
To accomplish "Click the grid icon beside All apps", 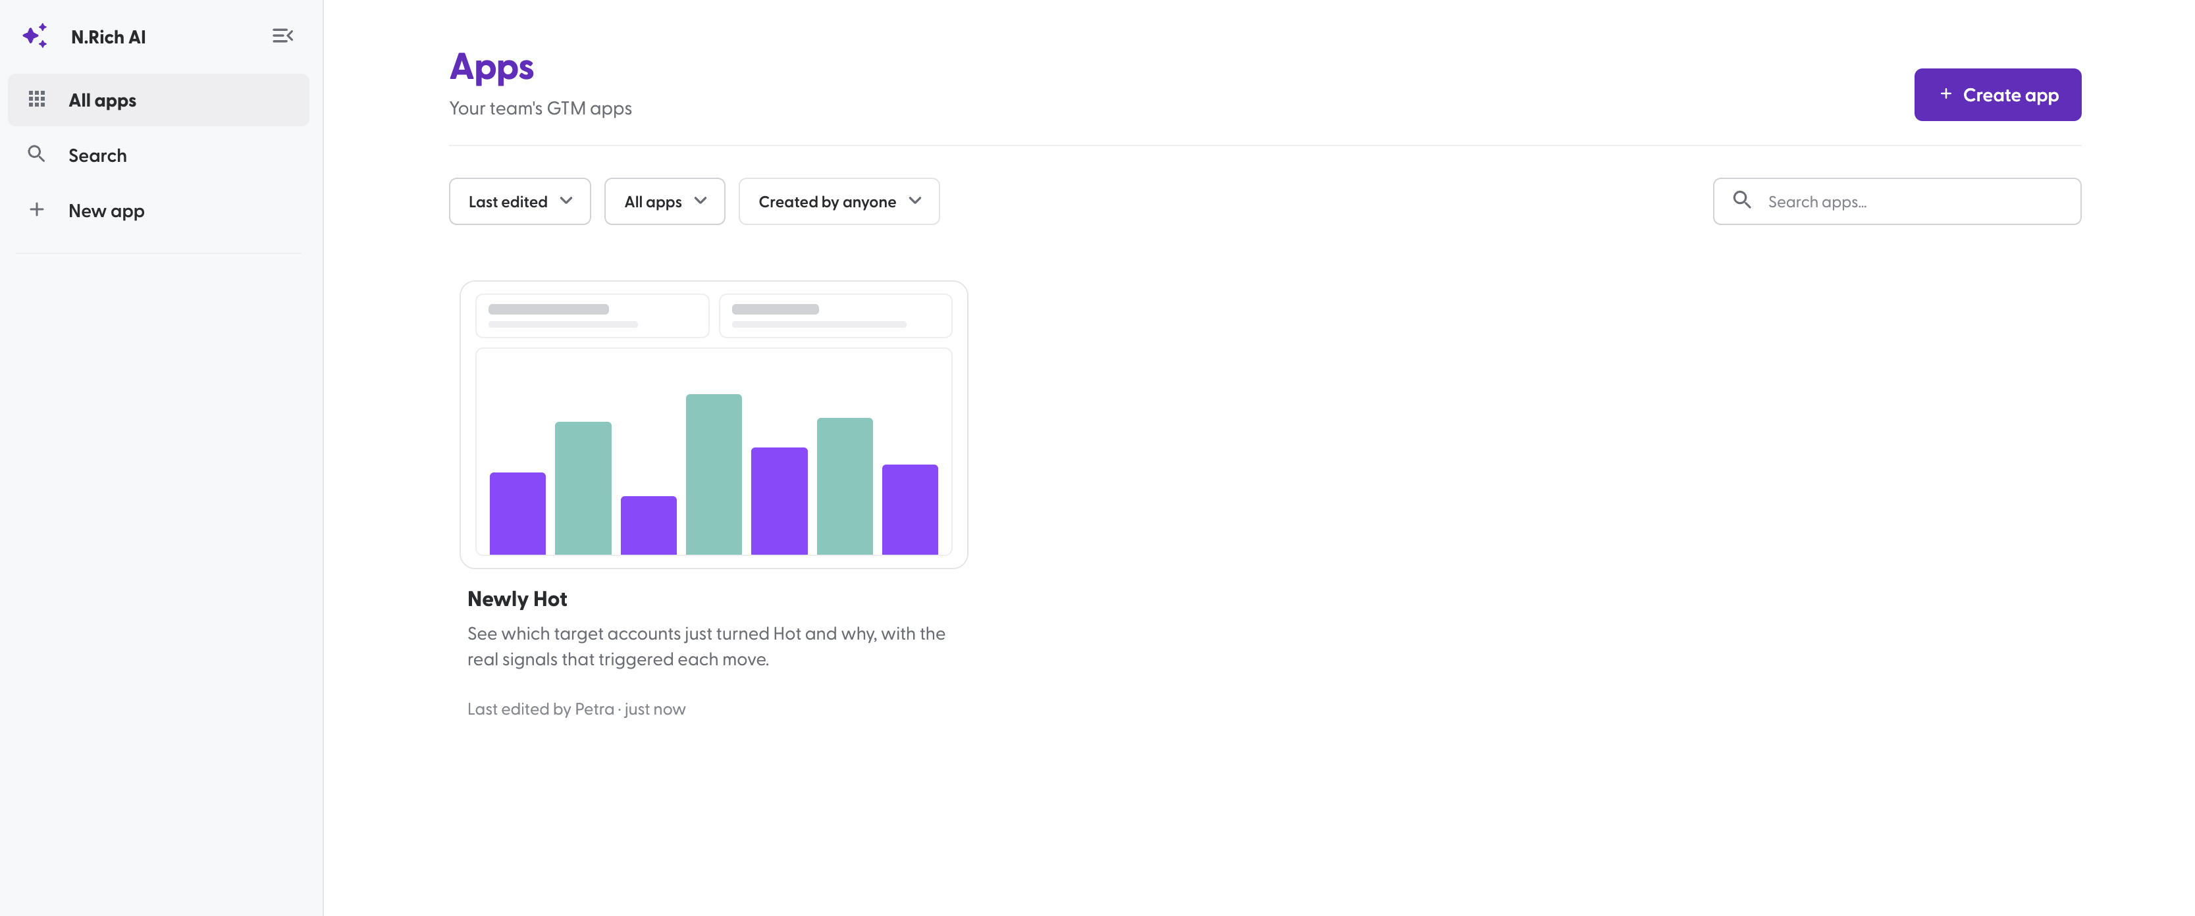I will tap(37, 99).
